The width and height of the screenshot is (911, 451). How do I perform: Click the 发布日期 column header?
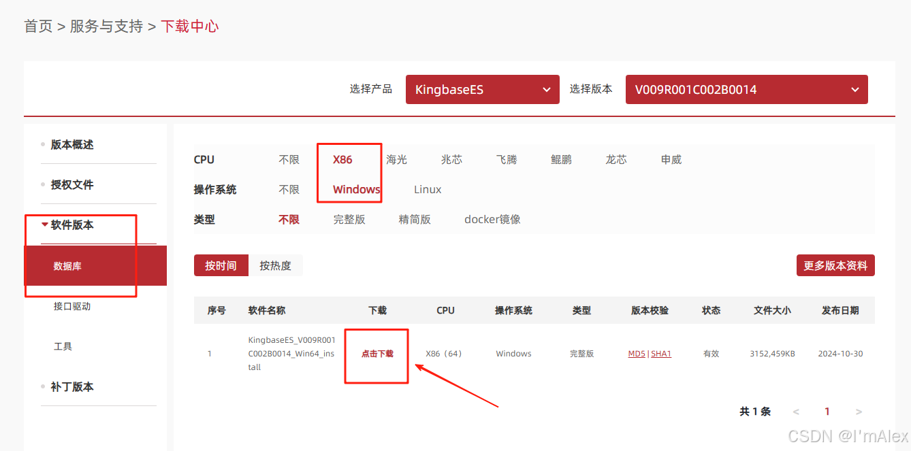(840, 310)
